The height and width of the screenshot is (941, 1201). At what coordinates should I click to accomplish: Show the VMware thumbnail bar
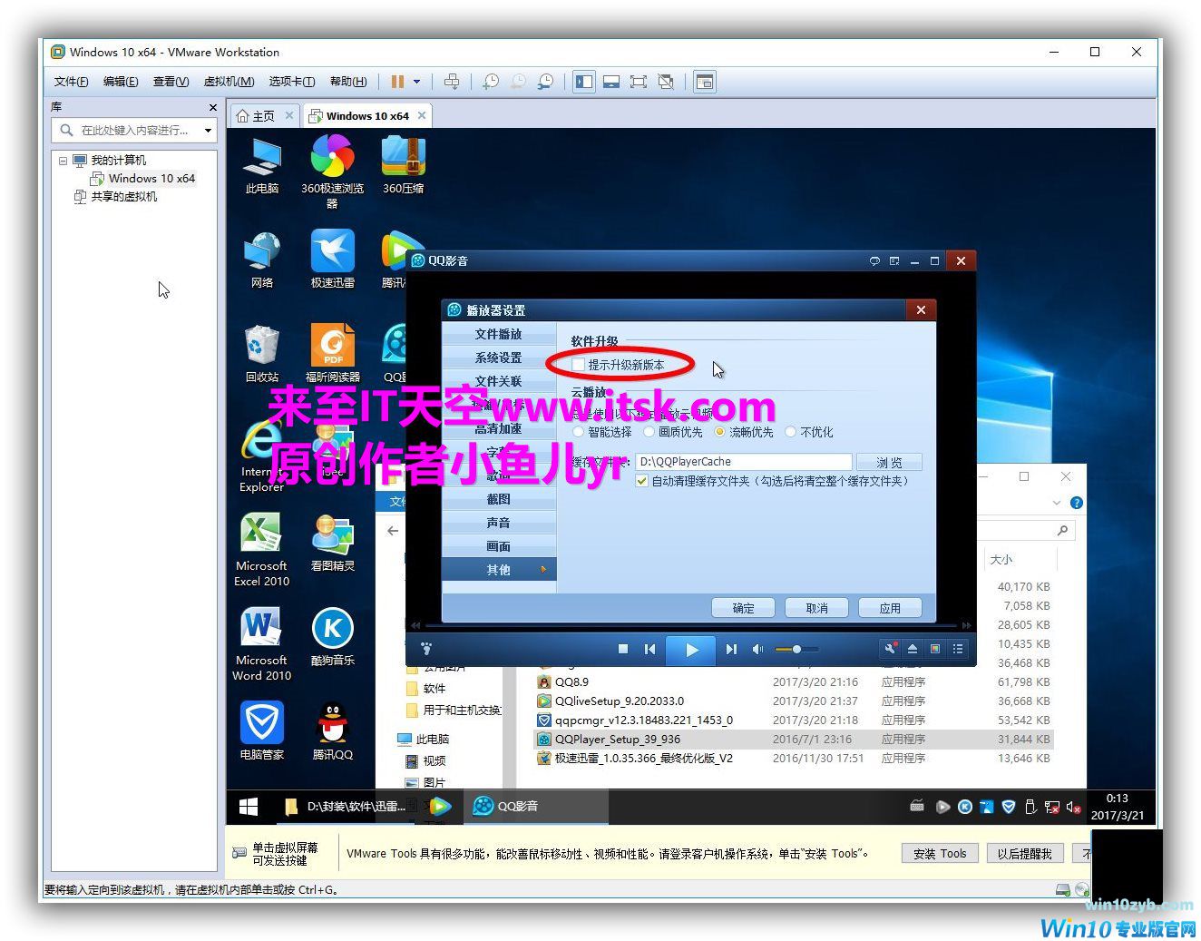pos(611,82)
